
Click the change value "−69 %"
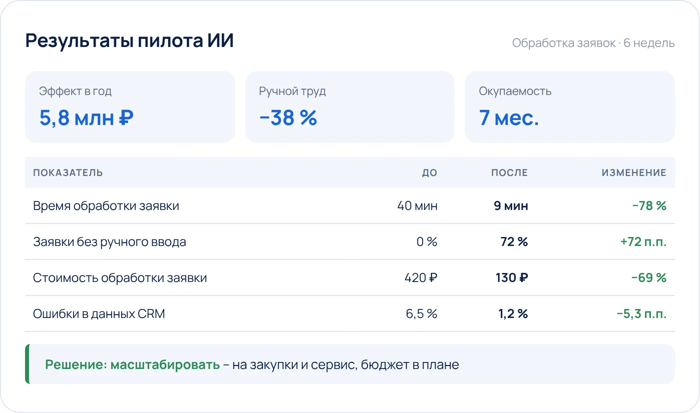[x=649, y=278]
